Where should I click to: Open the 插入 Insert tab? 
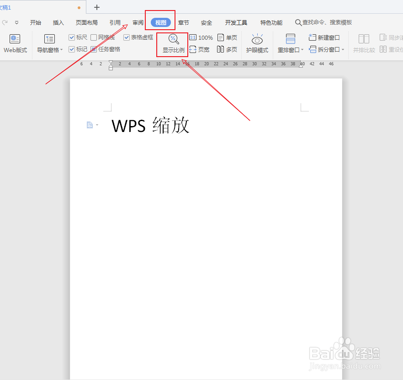pos(58,23)
